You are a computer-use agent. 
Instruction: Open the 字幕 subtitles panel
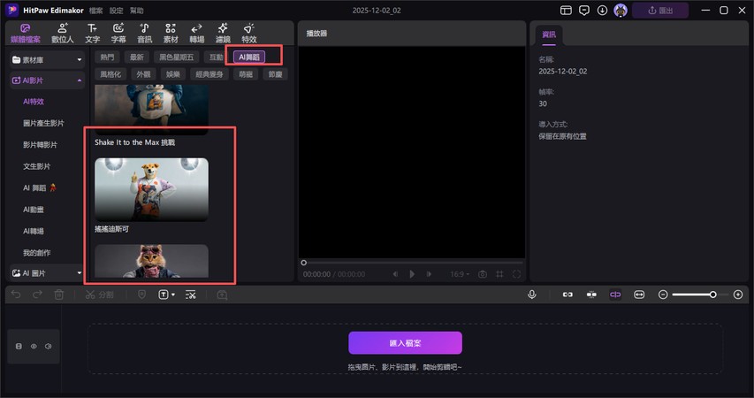click(x=118, y=34)
